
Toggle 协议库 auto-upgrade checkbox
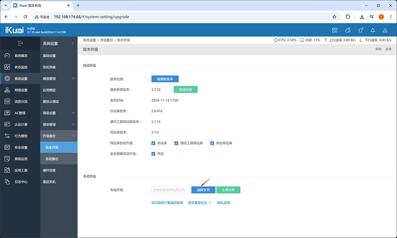pos(153,143)
